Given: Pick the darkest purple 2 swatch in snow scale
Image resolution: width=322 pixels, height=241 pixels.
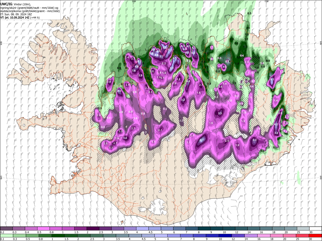Looking at the screenshot, I should coord(93,229).
